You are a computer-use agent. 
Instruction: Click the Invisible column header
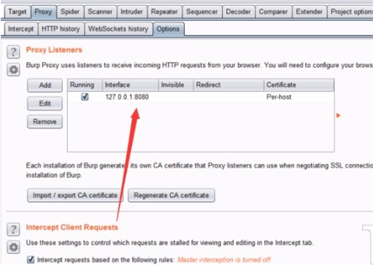click(176, 85)
